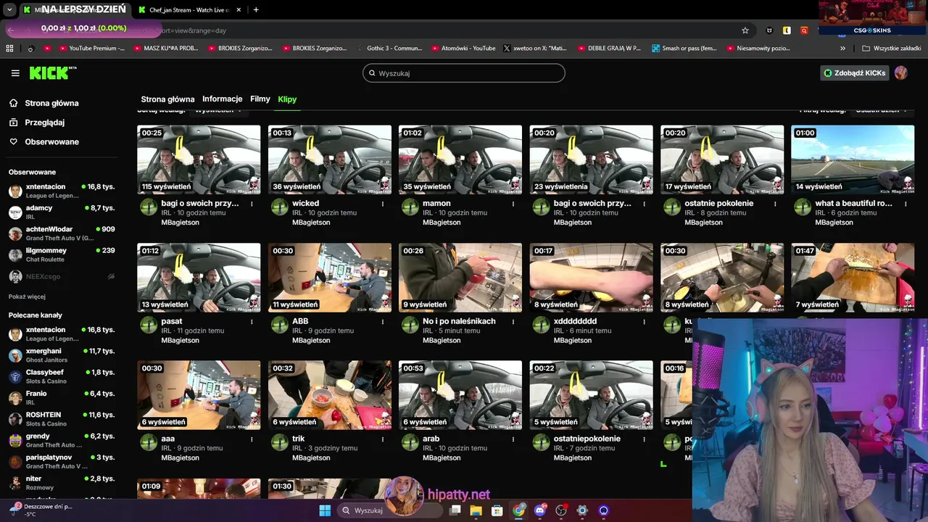Open options menu for 'wicked' clip
Image resolution: width=928 pixels, height=522 pixels.
(x=383, y=204)
